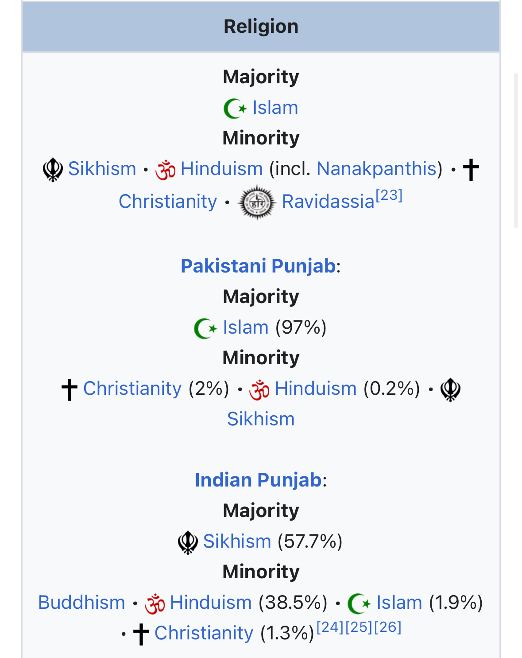Click citation reference [26]

[388, 627]
